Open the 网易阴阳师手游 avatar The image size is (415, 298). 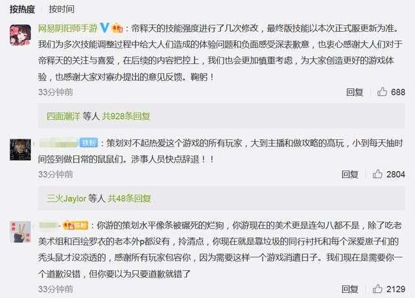pos(20,35)
